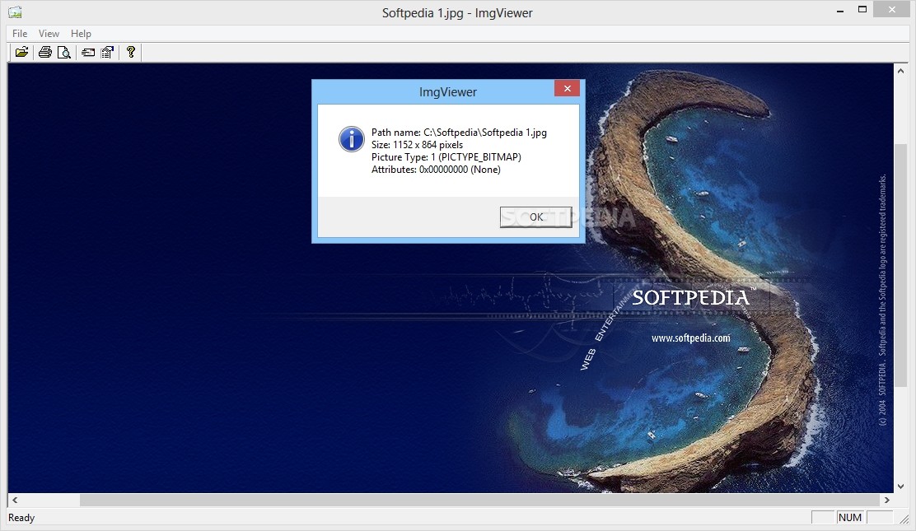
Task: Open the View menu
Action: tap(49, 33)
